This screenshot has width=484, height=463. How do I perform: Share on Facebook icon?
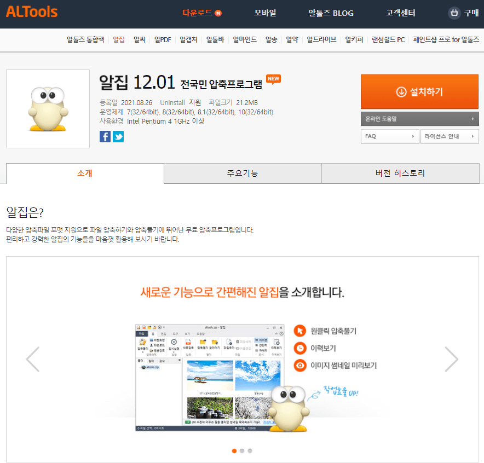click(x=105, y=136)
